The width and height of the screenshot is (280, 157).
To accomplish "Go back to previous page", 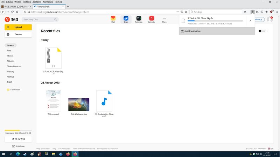I will click(x=3, y=12).
